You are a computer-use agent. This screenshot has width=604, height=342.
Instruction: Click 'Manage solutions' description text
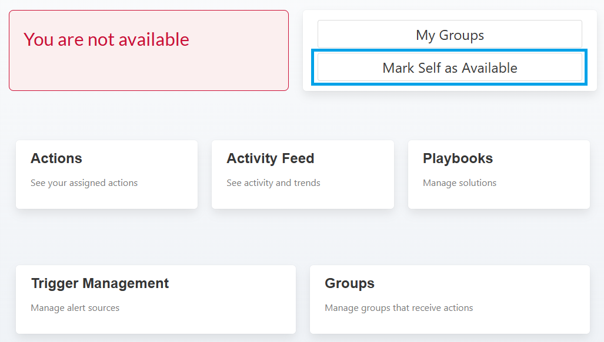459,183
